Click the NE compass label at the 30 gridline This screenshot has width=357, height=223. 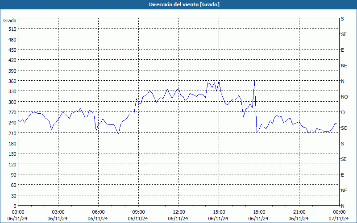[344, 190]
